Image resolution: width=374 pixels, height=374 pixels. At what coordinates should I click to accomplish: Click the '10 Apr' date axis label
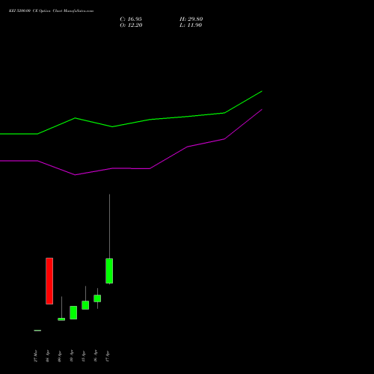click(72, 356)
